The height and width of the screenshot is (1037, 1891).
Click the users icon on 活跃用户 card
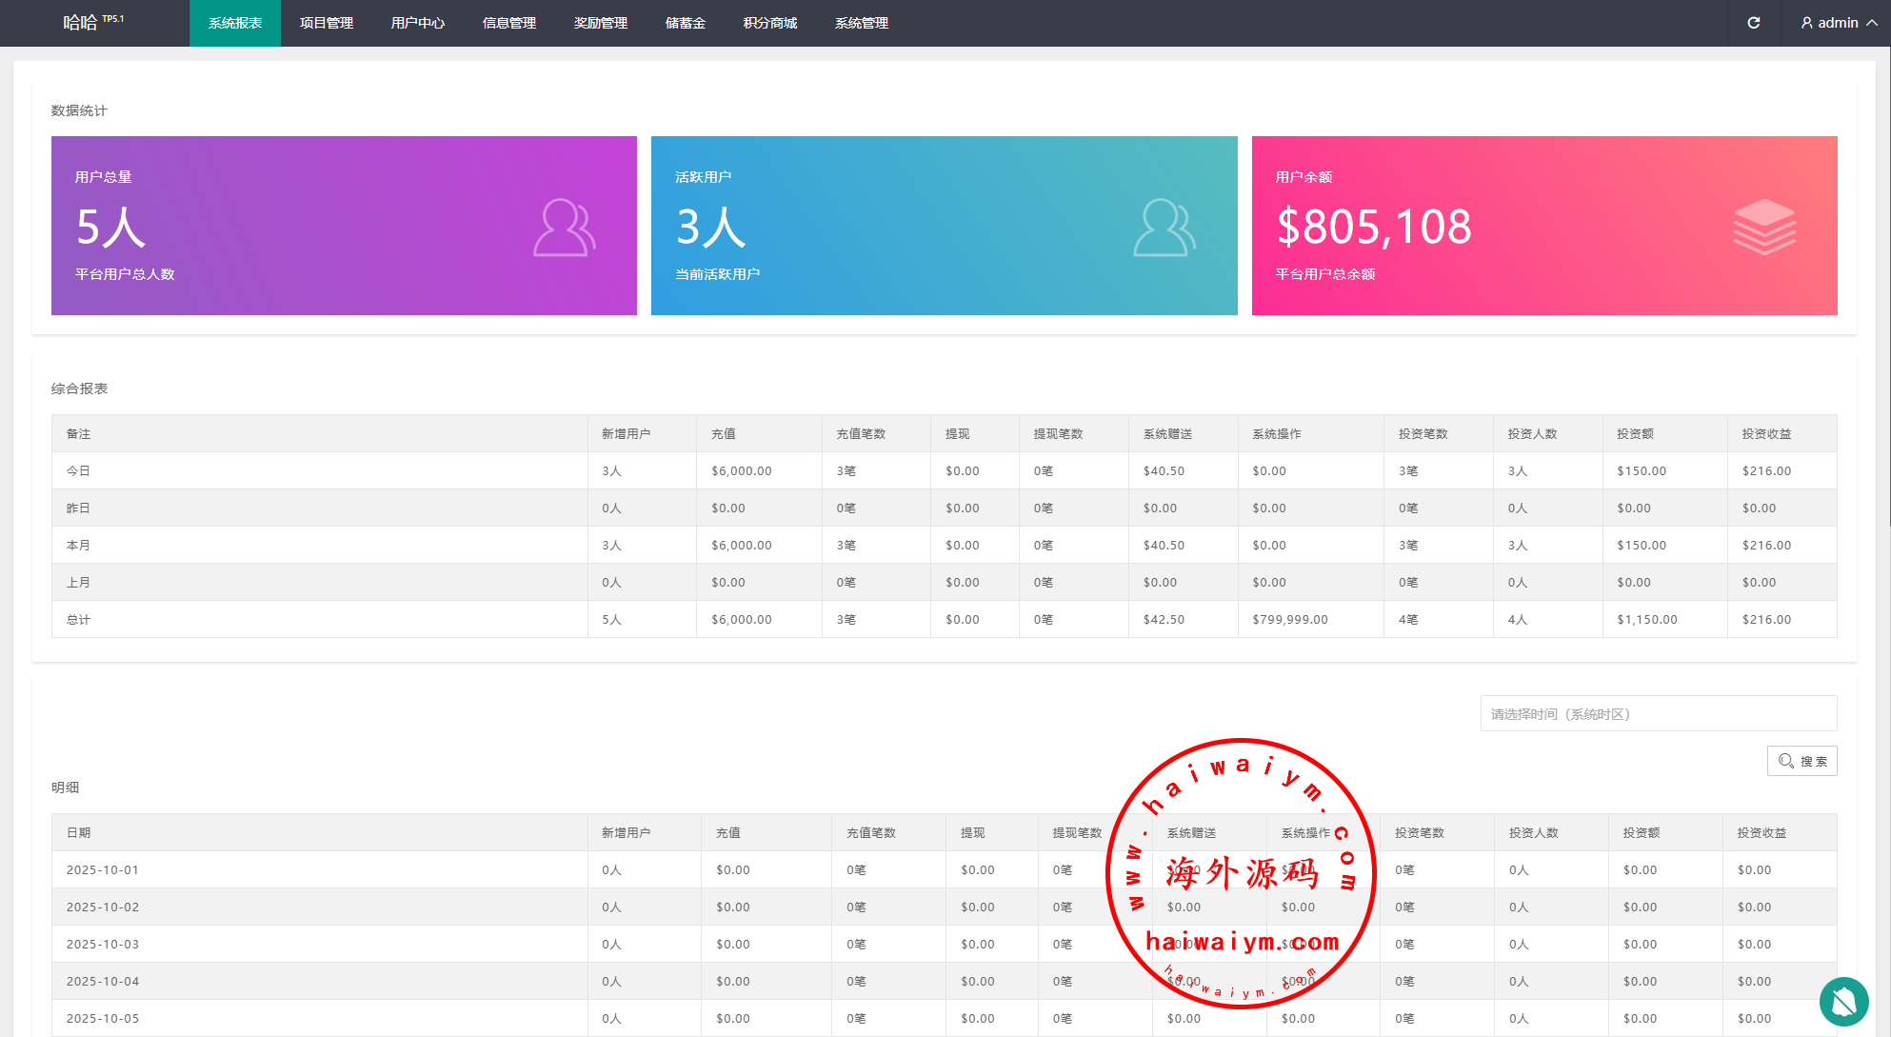point(1164,228)
